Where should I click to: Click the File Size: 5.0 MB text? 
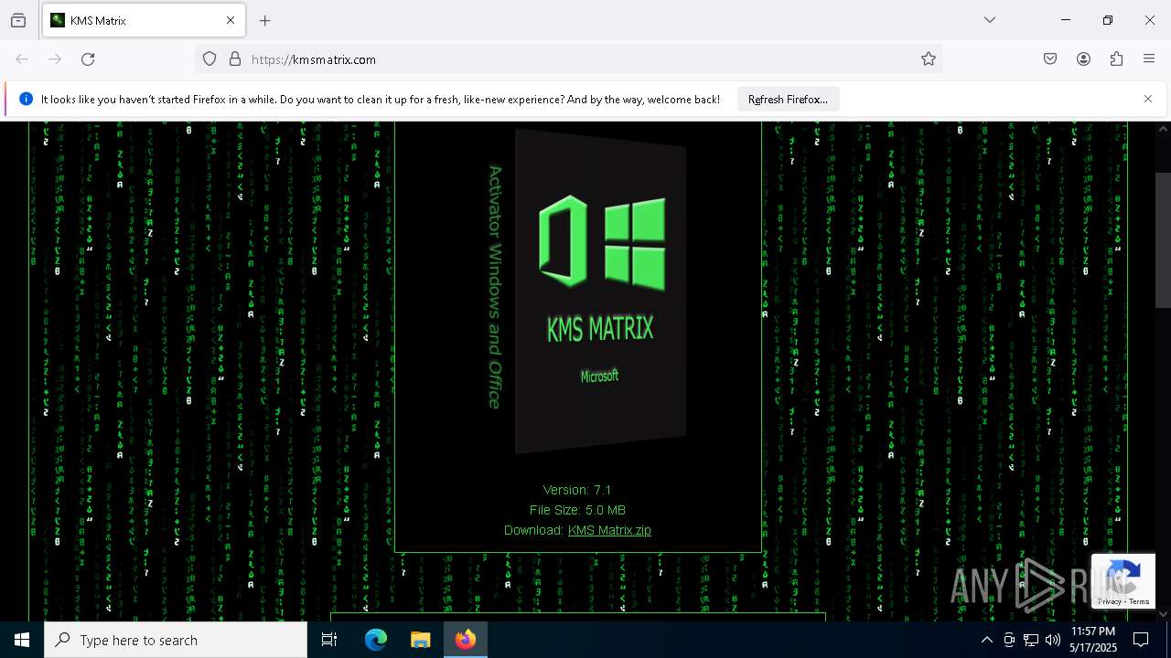pos(577,510)
